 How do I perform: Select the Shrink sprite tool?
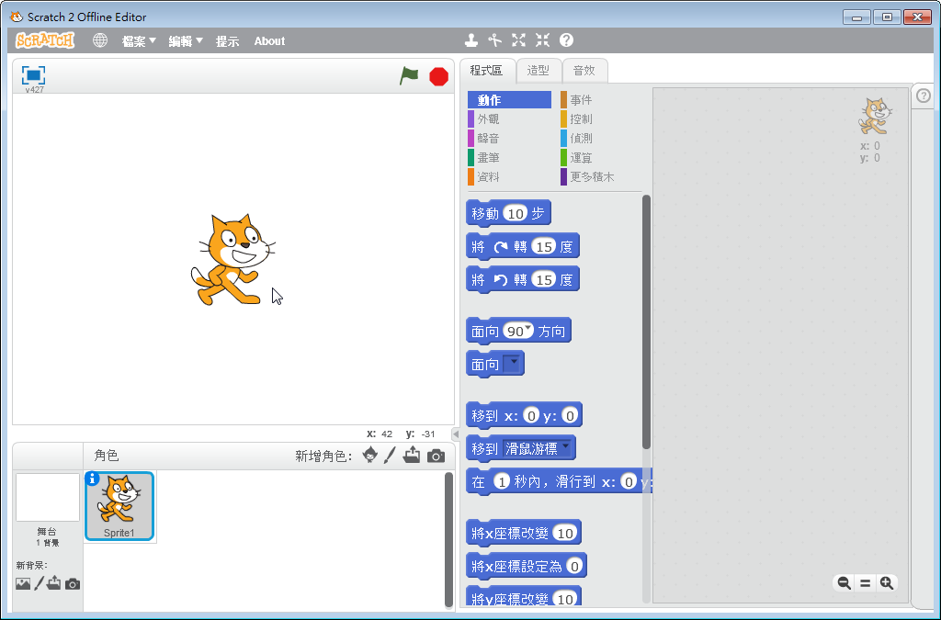(542, 40)
